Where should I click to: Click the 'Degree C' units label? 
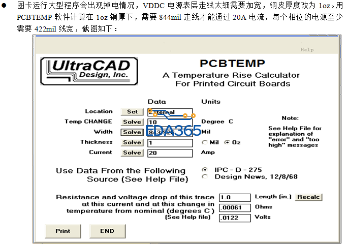[x=217, y=121]
